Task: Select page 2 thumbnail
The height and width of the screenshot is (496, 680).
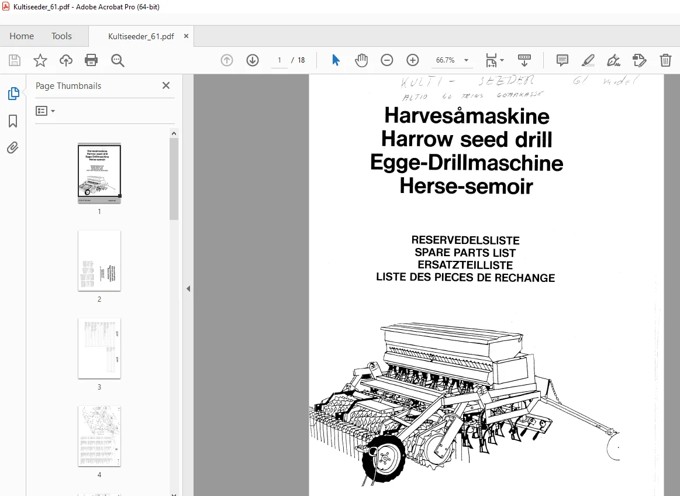Action: pos(99,260)
